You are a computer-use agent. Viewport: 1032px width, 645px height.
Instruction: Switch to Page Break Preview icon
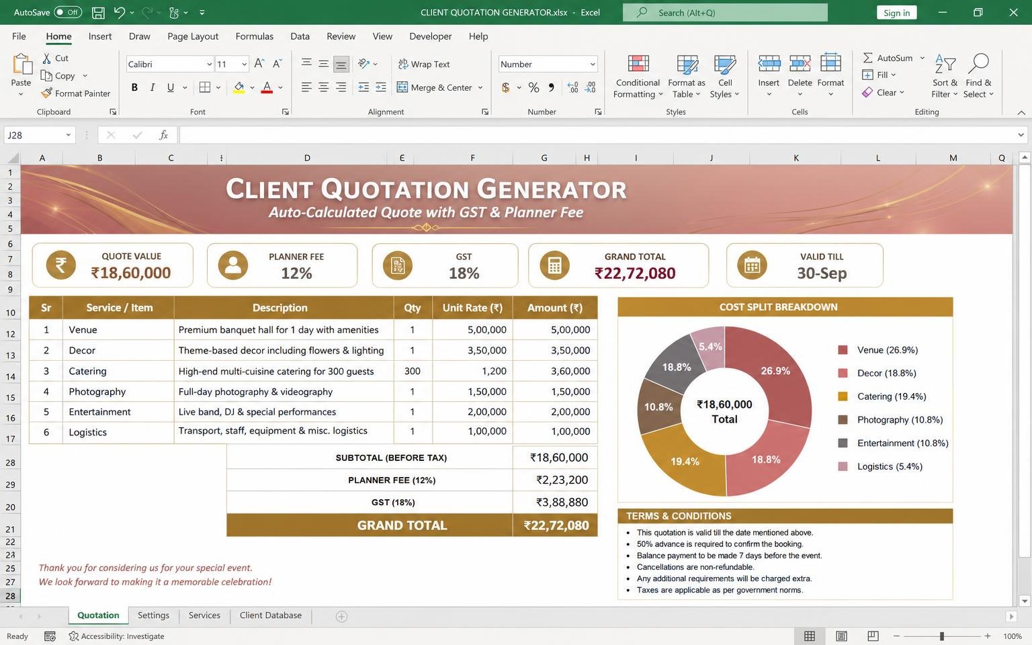pyautogui.click(x=873, y=636)
